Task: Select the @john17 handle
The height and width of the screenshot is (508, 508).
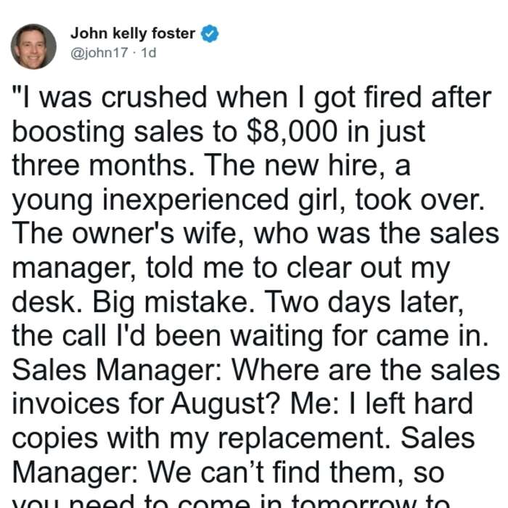Action: (99, 52)
